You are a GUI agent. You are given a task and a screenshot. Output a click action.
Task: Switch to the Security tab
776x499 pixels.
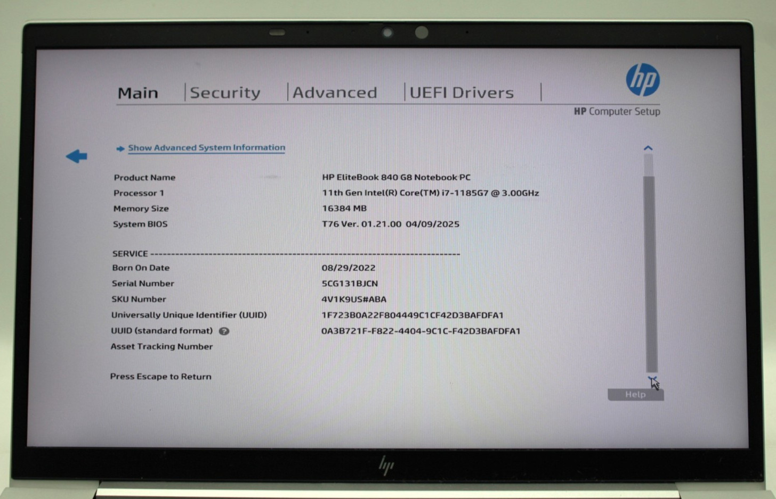click(x=225, y=93)
